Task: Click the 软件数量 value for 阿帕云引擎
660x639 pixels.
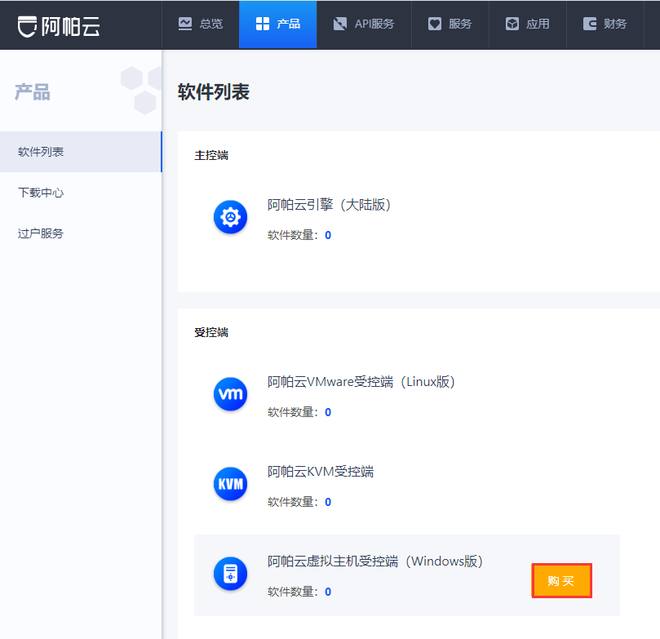Action: tap(328, 235)
